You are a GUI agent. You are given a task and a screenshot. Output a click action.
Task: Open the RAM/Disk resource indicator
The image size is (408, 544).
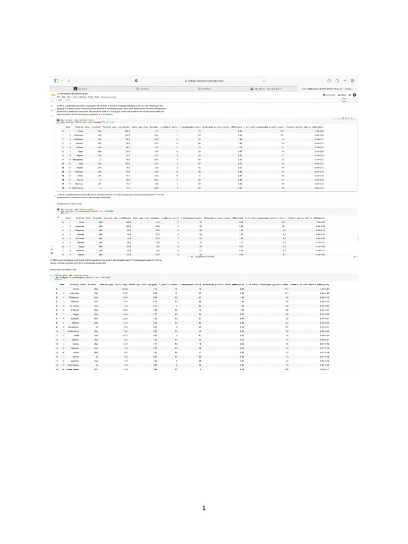pyautogui.click(x=344, y=100)
